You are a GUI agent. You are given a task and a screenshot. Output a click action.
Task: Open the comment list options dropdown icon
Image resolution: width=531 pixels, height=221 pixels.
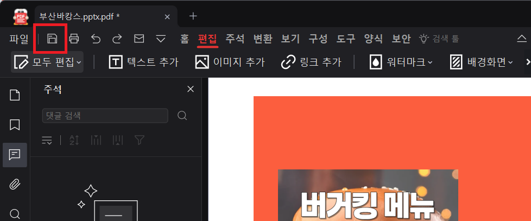[47, 140]
